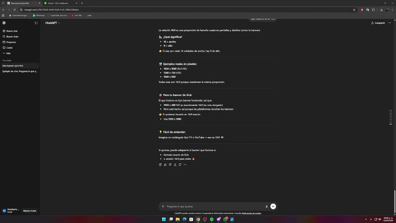Viewport: 396px width, 223px height.
Task: Click the Compartir share button
Action: [378, 23]
